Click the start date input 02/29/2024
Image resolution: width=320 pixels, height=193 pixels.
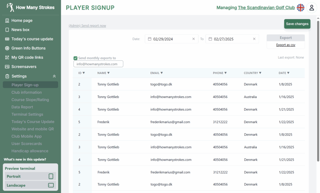point(172,39)
